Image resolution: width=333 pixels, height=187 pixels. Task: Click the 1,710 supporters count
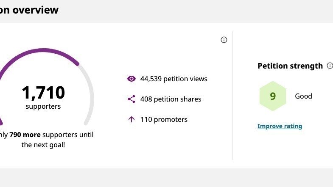pyautogui.click(x=43, y=92)
